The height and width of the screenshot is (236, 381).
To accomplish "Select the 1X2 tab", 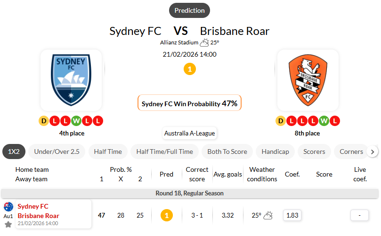I will (14, 152).
